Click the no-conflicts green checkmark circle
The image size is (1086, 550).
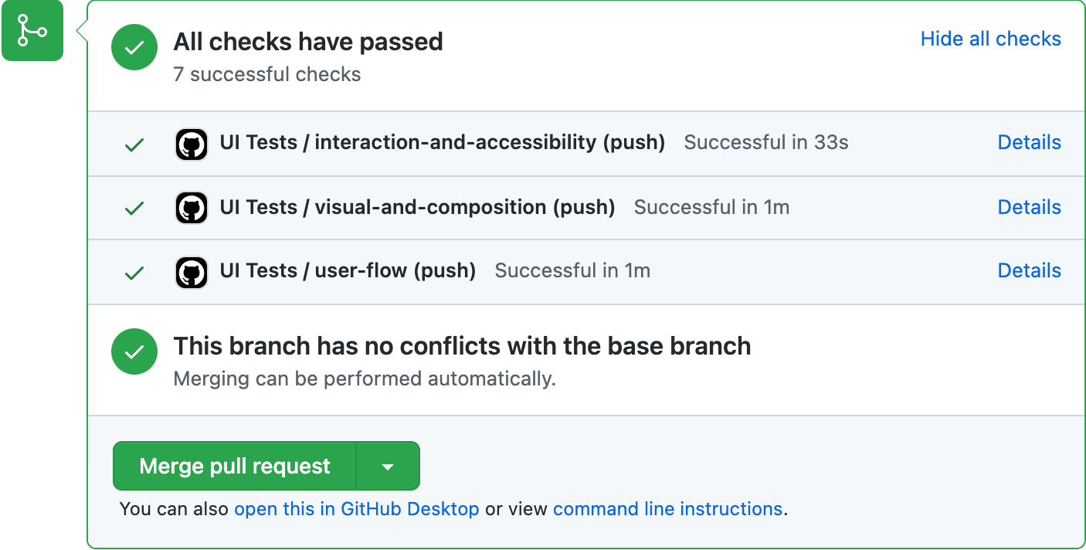(134, 352)
